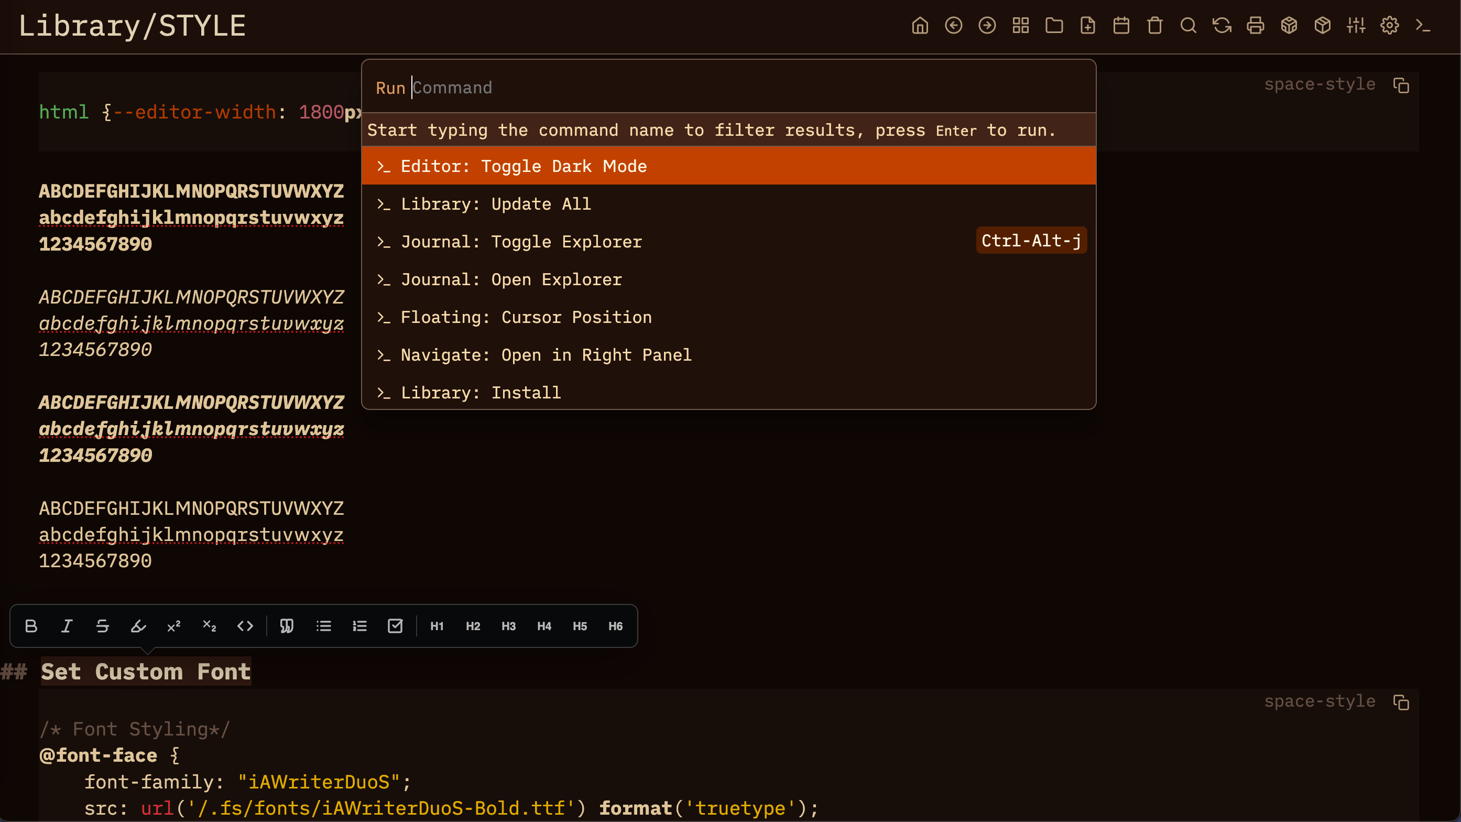The image size is (1461, 822).
Task: Copy the first space-style code block
Action: tap(1401, 85)
